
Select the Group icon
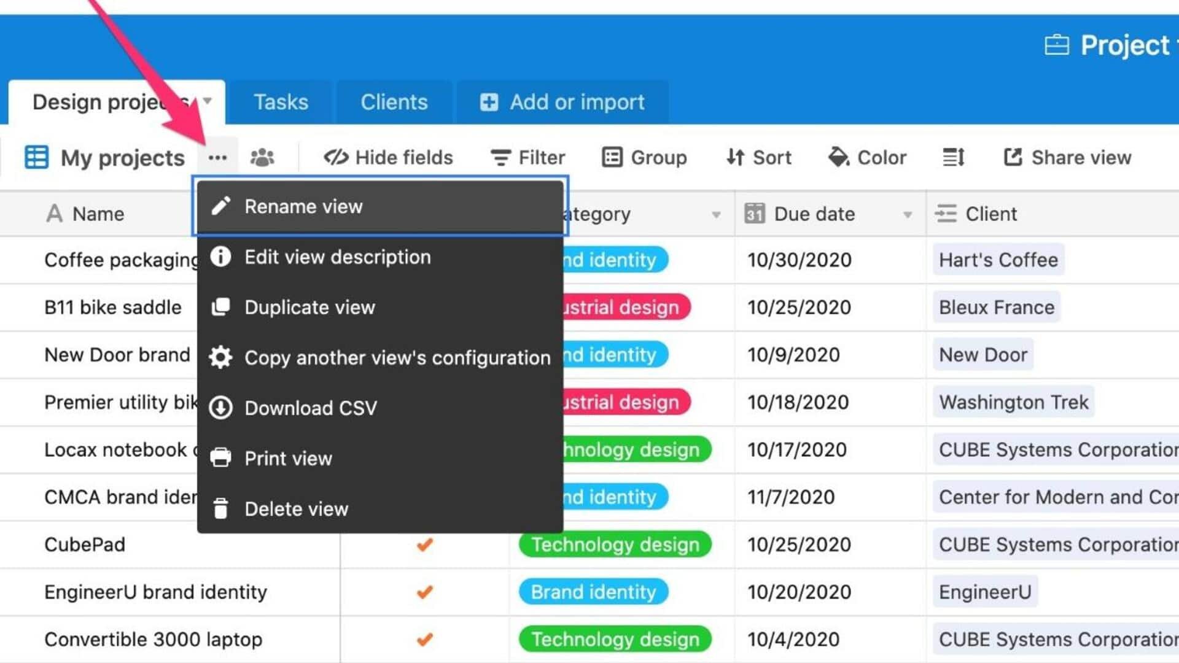click(612, 158)
